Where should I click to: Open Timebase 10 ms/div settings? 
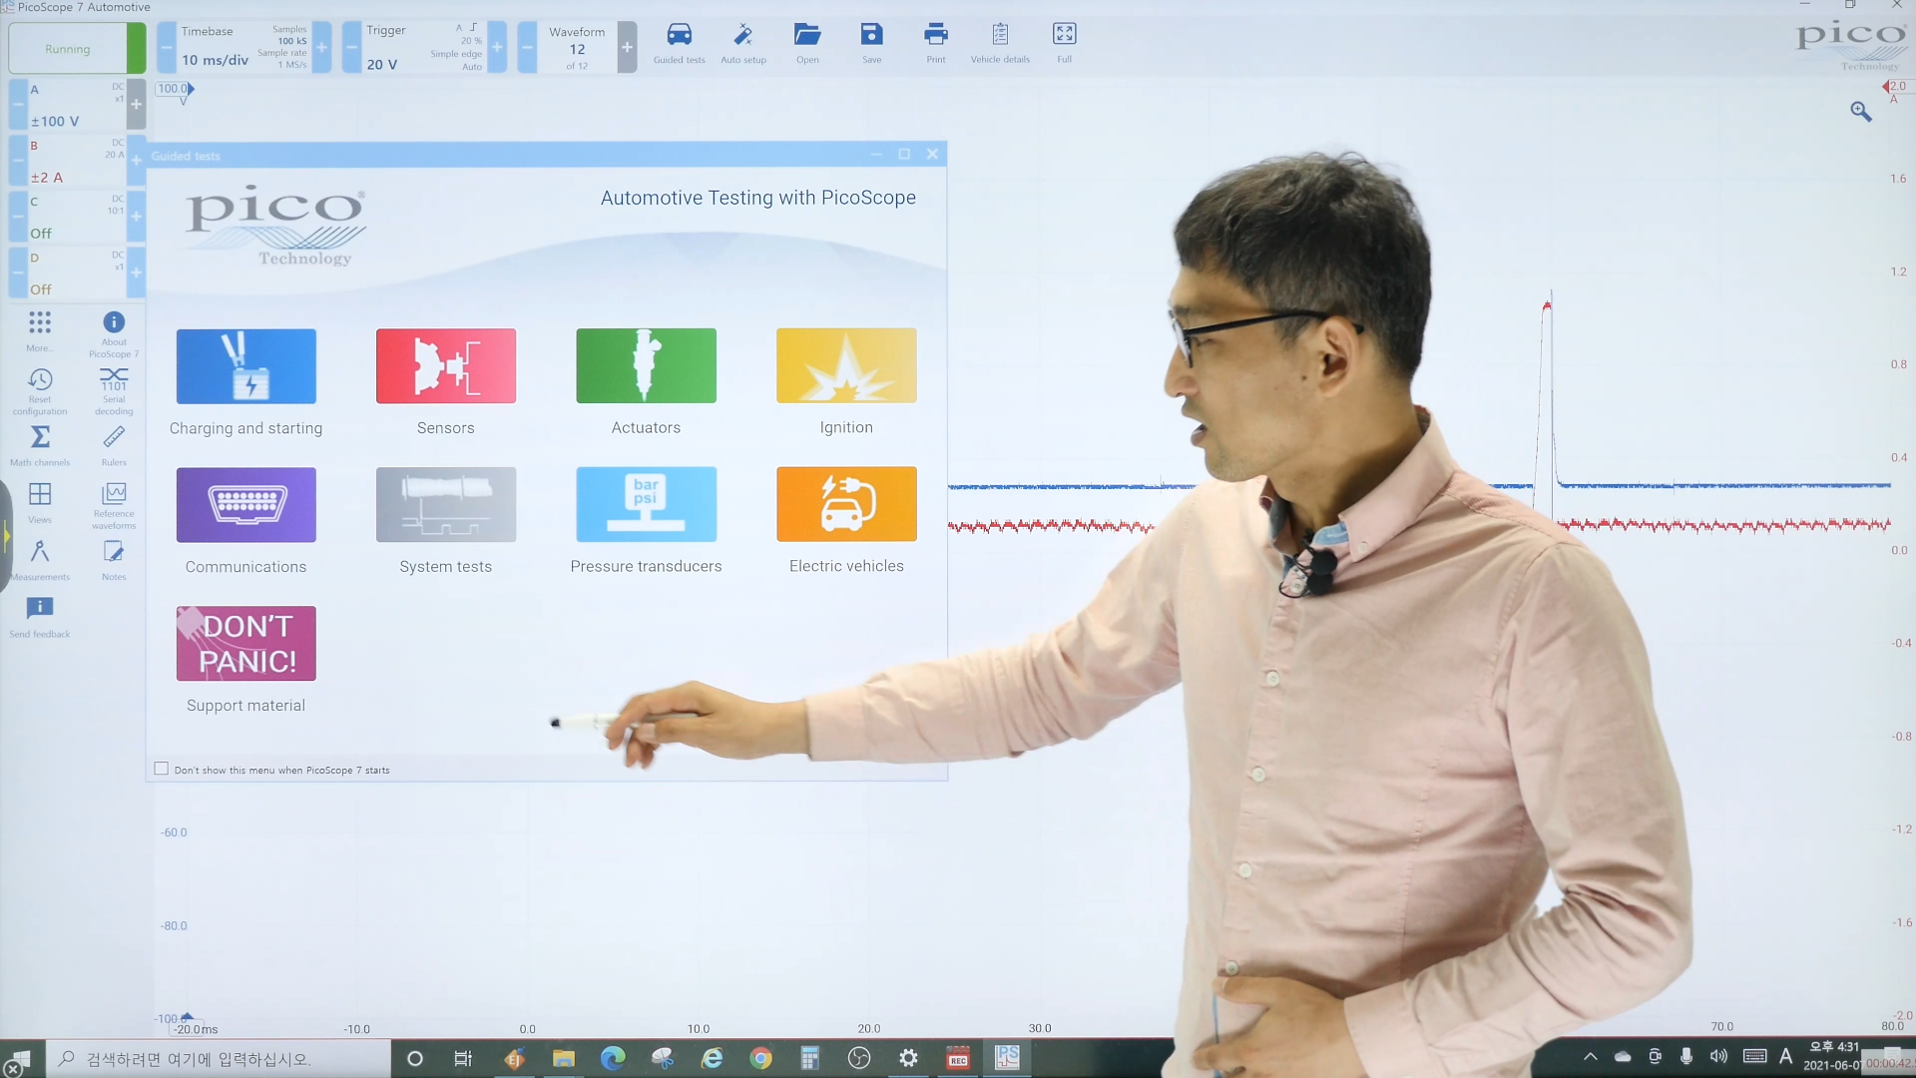click(244, 48)
